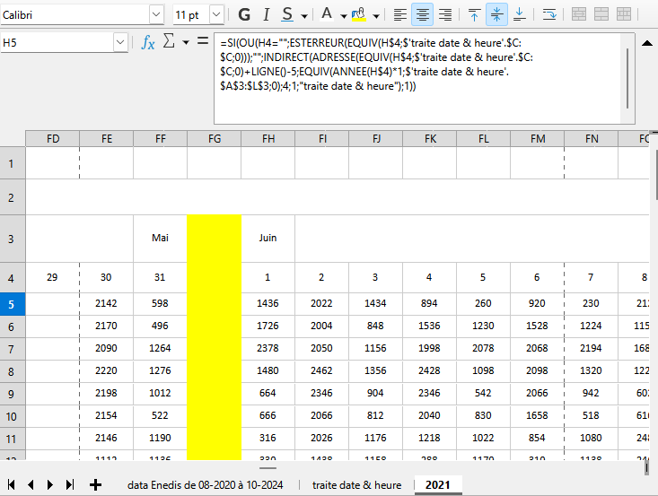Click cell with value 1080
658x496 pixels.
pyautogui.click(x=591, y=439)
